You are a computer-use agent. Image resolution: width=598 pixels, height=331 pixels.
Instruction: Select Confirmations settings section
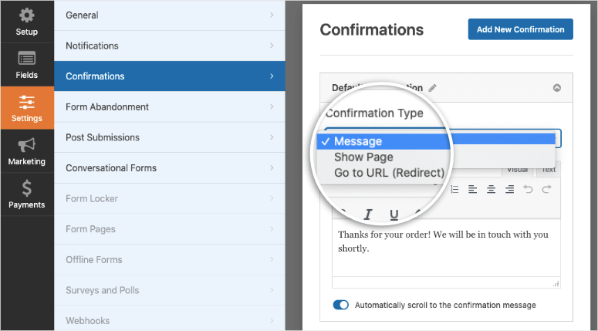[170, 76]
